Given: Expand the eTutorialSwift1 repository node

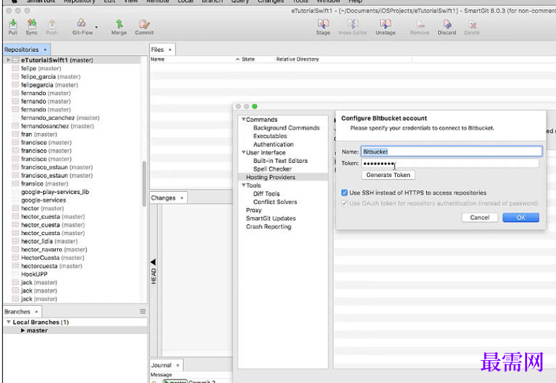Looking at the screenshot, I should tap(8, 60).
